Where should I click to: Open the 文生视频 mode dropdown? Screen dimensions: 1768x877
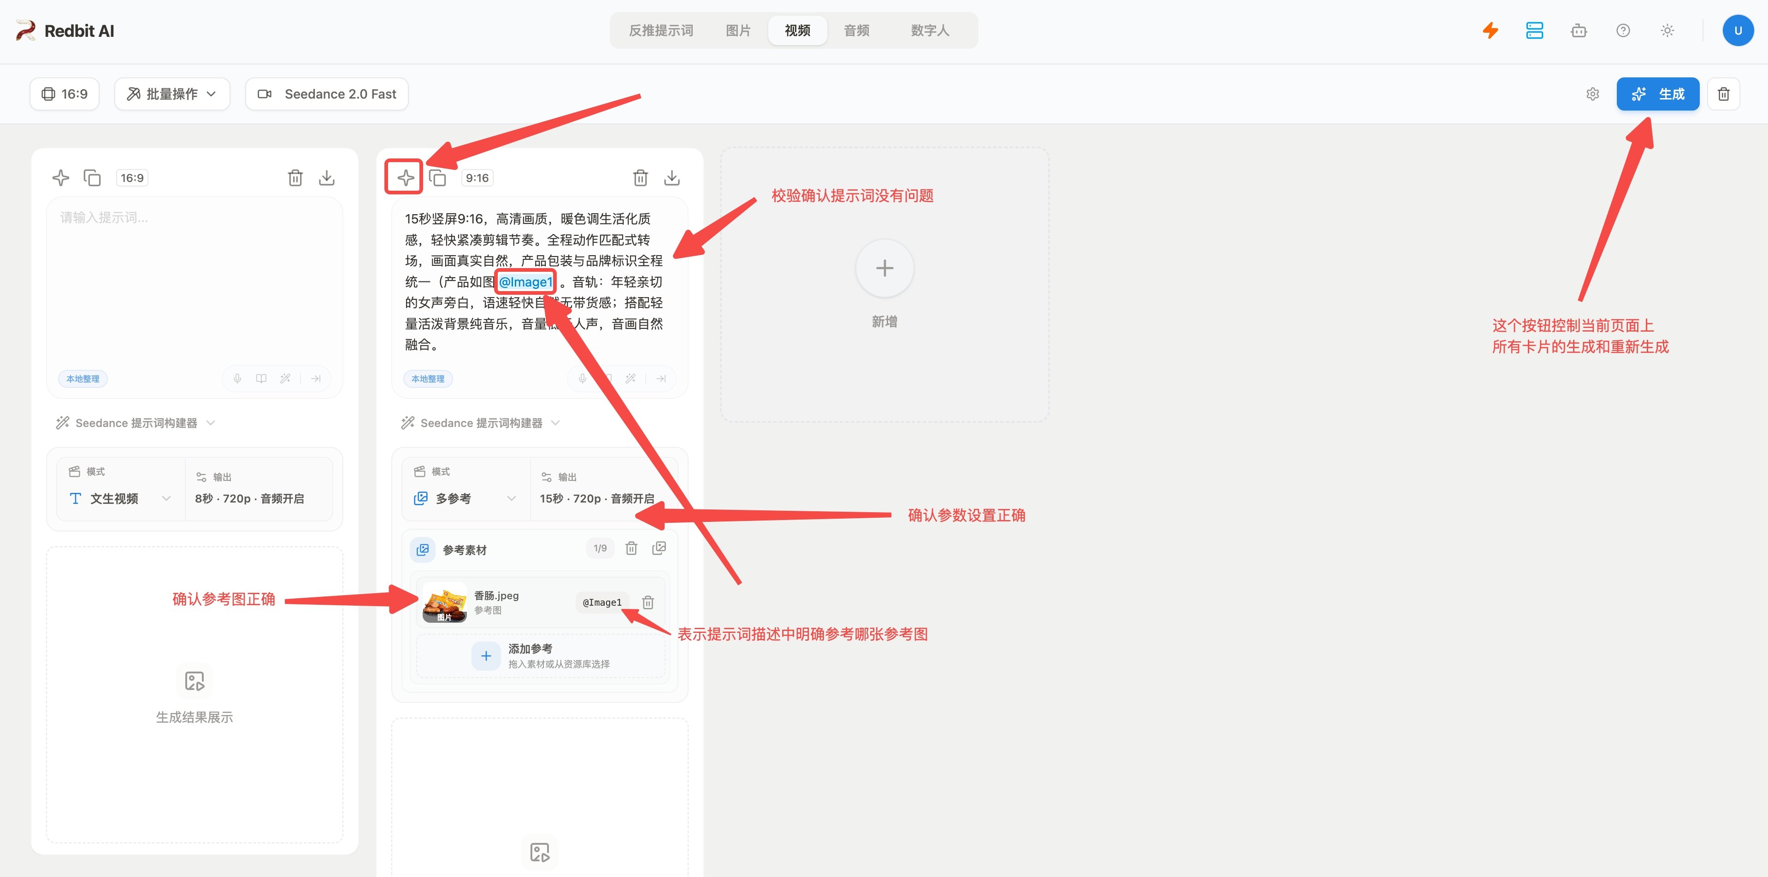pyautogui.click(x=121, y=498)
